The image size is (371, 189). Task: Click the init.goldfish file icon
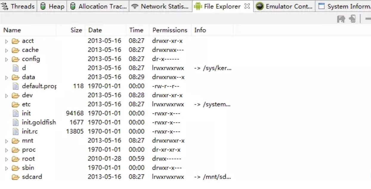(x=16, y=122)
